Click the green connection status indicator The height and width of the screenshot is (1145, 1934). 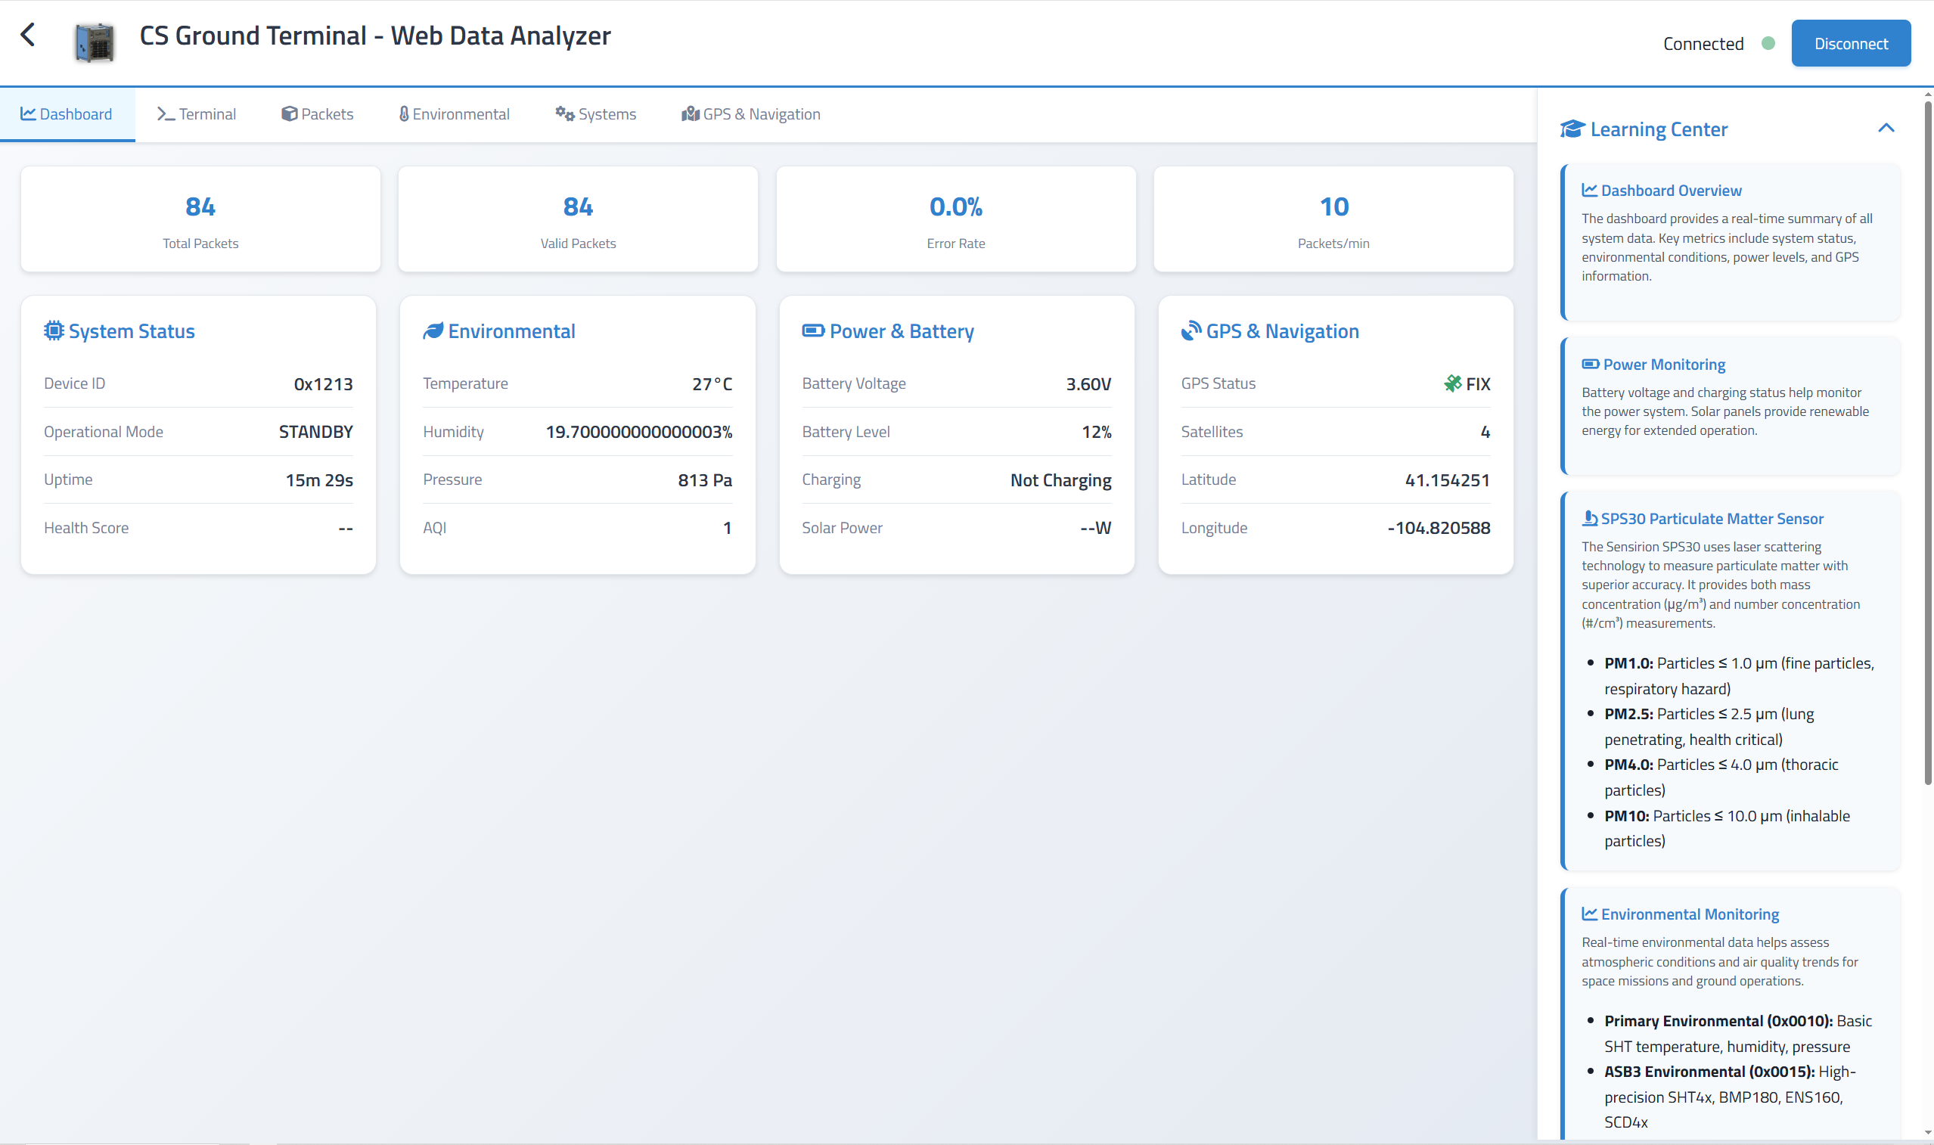pos(1768,44)
